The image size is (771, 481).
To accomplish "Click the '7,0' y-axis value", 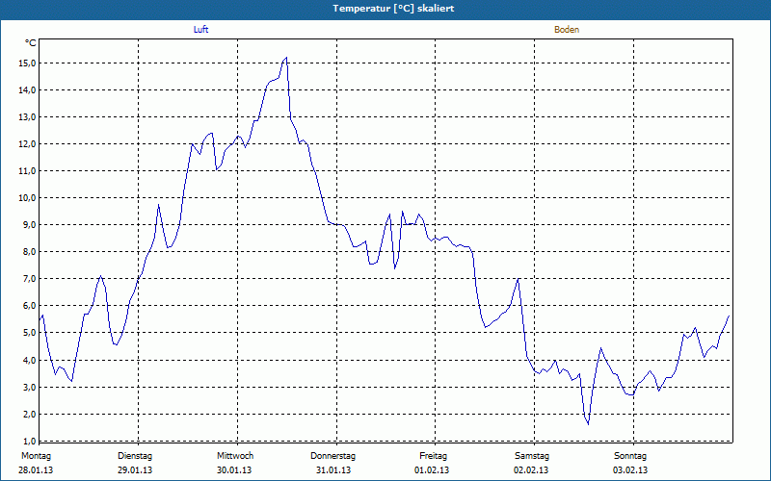I will point(29,279).
